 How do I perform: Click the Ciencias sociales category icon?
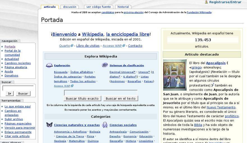(105, 125)
